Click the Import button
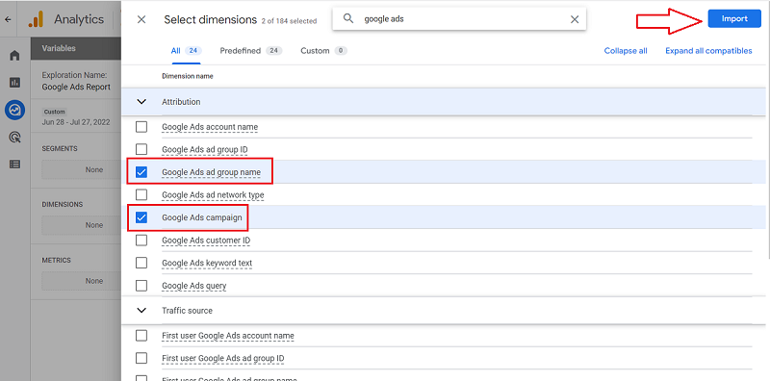Screen dimensions: 770x381 click(x=734, y=18)
